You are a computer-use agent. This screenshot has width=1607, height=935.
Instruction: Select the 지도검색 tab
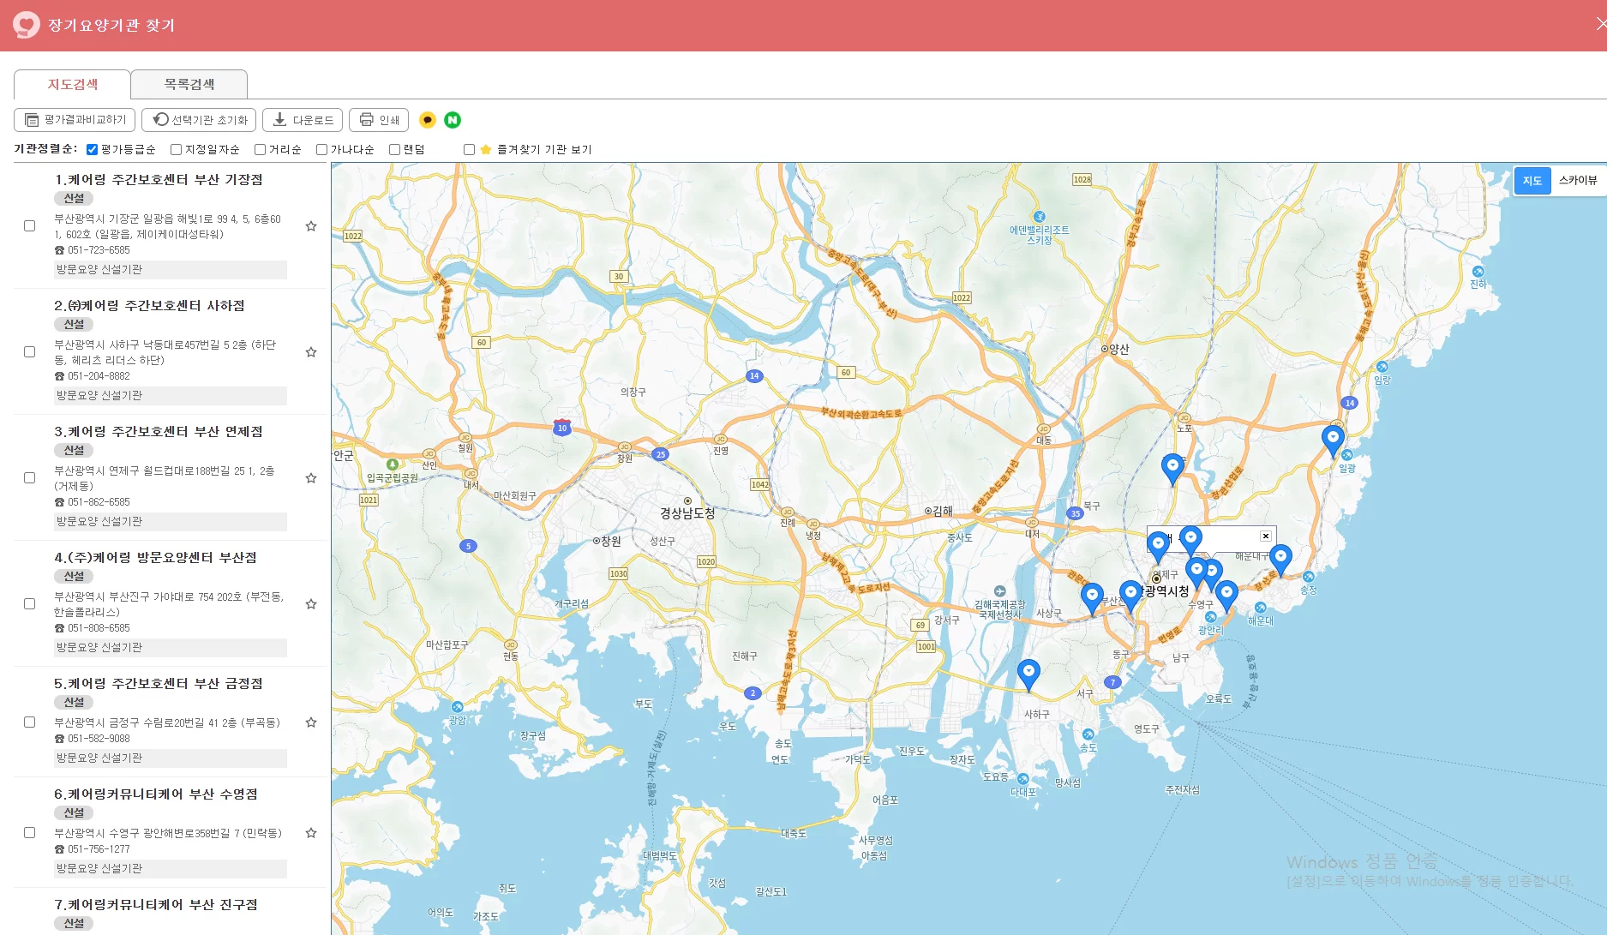coord(73,84)
